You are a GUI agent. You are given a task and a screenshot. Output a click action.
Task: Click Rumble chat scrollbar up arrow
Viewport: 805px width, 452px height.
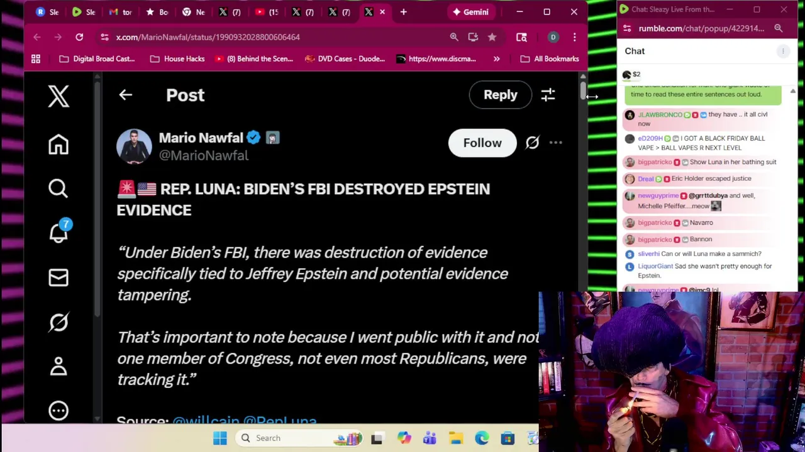(x=792, y=91)
